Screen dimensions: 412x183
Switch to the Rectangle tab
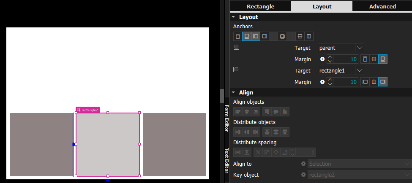260,6
